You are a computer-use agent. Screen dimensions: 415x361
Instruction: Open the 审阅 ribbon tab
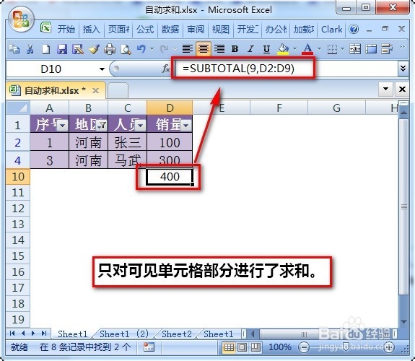tap(196, 30)
